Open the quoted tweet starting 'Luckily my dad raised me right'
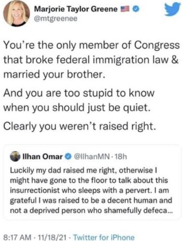The width and height of the screenshot is (187, 241). point(93,182)
